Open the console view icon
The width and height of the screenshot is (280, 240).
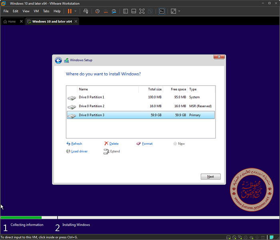[x=162, y=11]
